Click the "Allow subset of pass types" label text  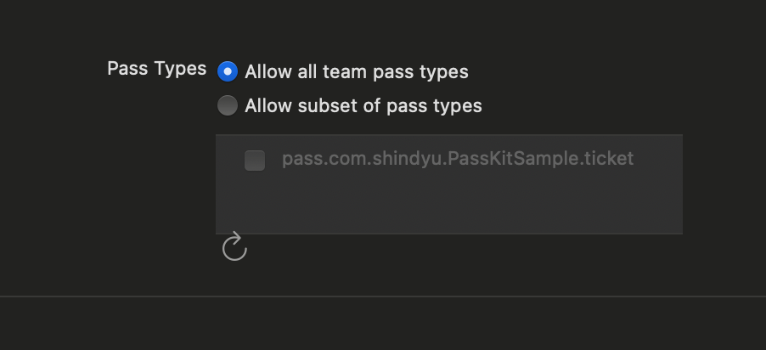coord(363,106)
